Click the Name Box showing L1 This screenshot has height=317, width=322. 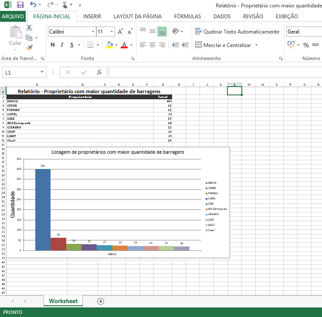tap(24, 72)
